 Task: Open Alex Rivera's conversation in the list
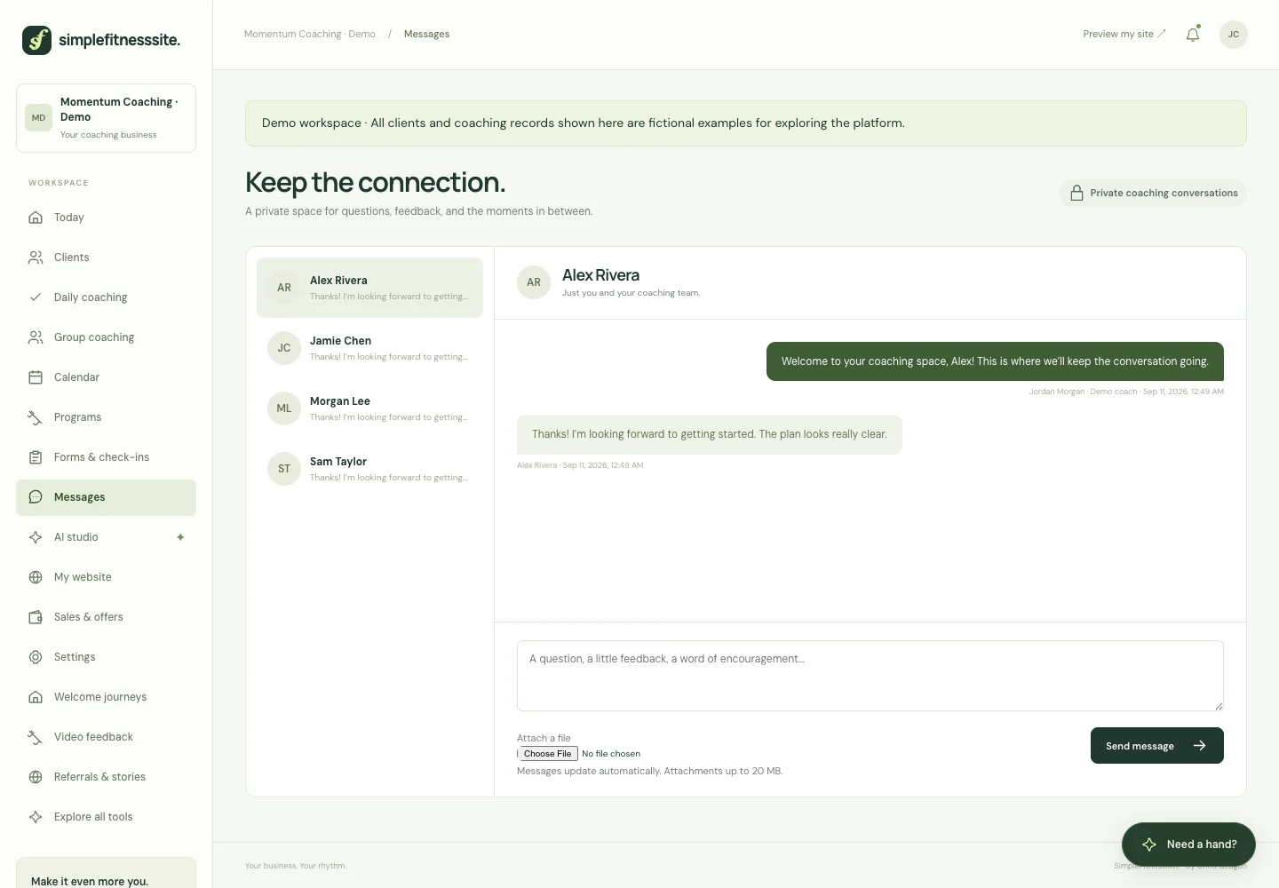pos(369,288)
